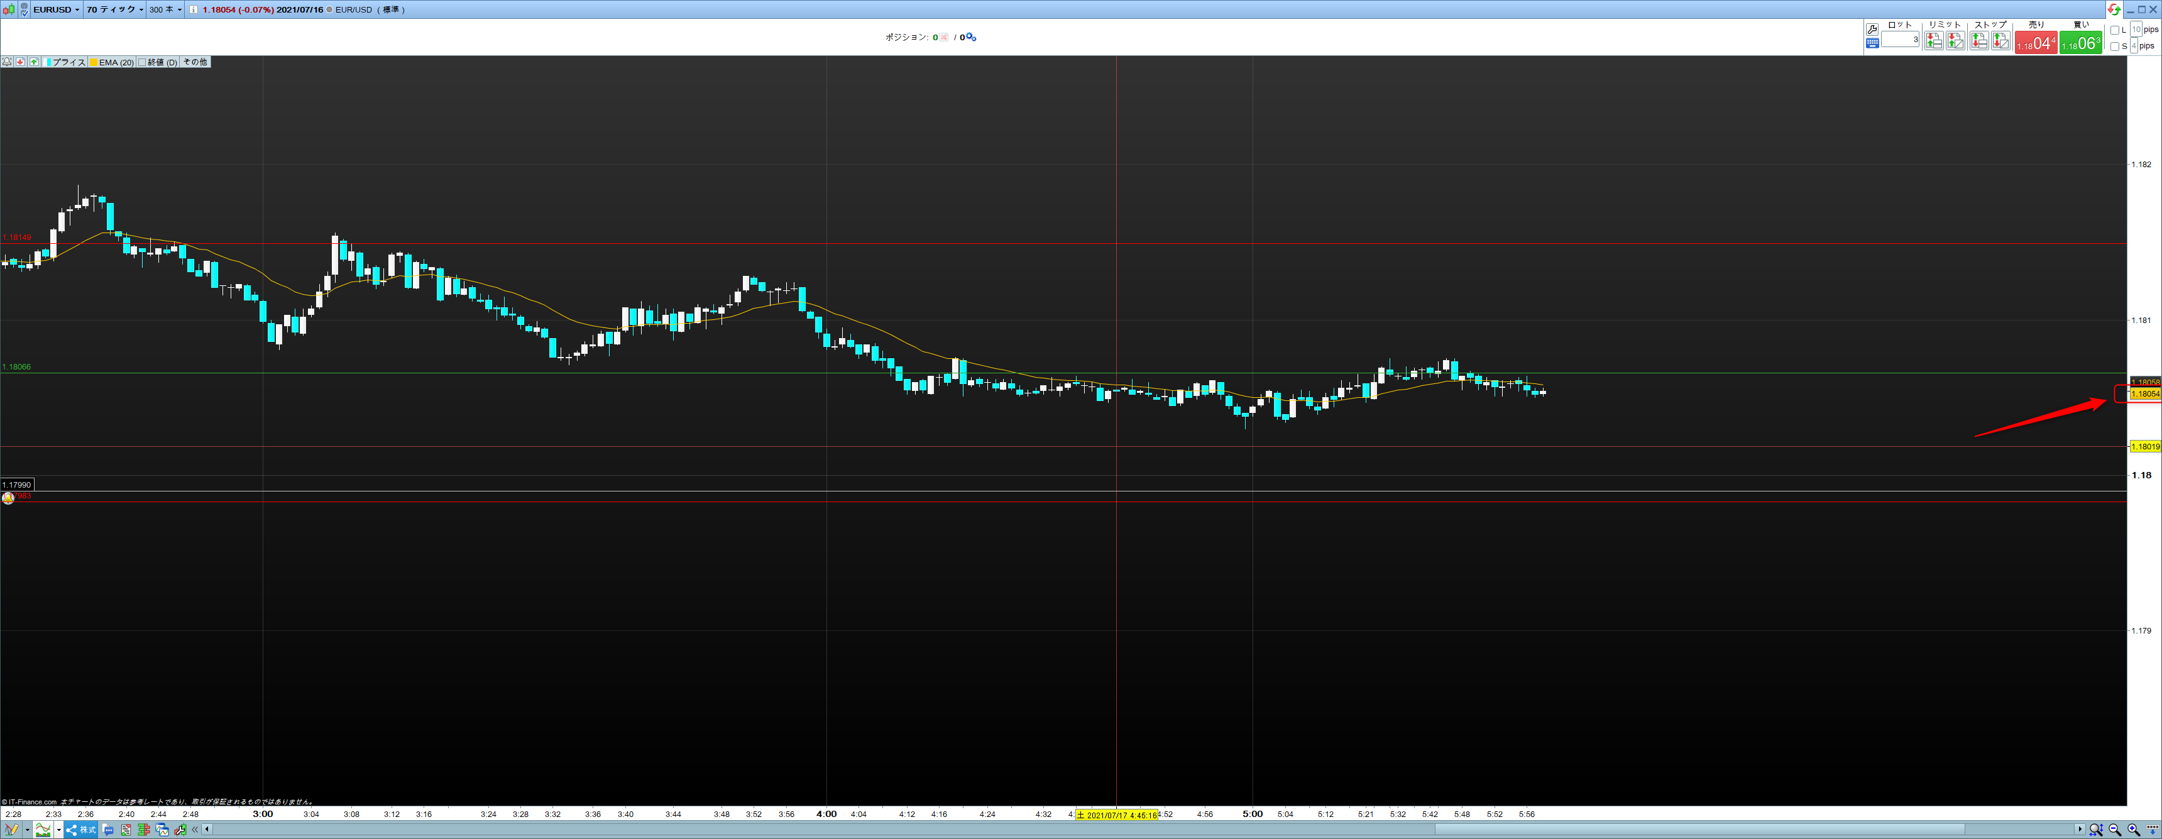Open the EURUSD symbol dropdown
2162x839 pixels.
pos(56,9)
